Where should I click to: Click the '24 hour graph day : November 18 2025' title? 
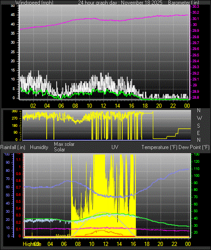(x=120, y=3)
